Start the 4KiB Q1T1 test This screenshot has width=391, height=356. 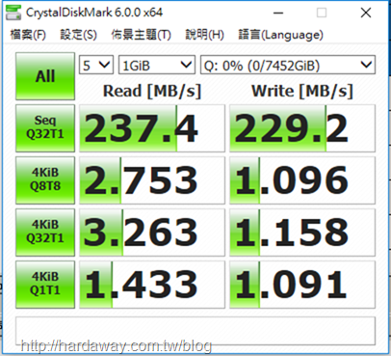(x=45, y=285)
